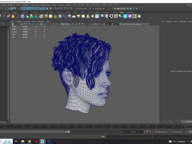
Task: Toggle the color management icon beside ACES dropdown
Action: pos(120,24)
